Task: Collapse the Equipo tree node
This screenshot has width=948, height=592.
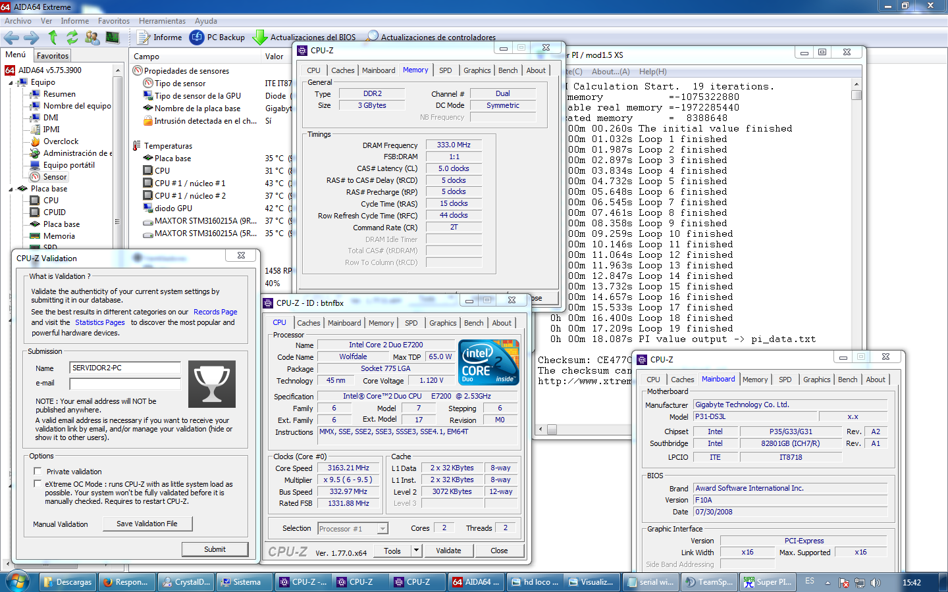Action: click(11, 83)
